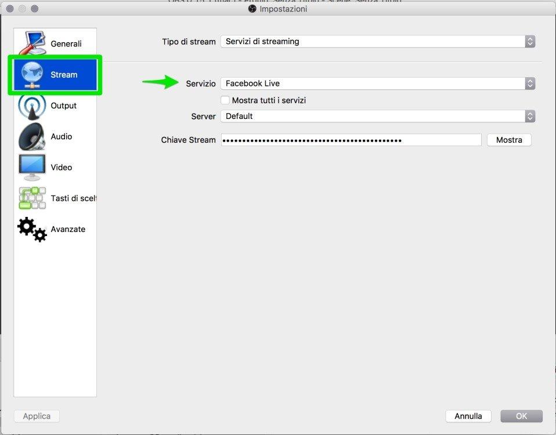Switch to Video settings tab label
The width and height of the screenshot is (556, 435).
tap(62, 167)
